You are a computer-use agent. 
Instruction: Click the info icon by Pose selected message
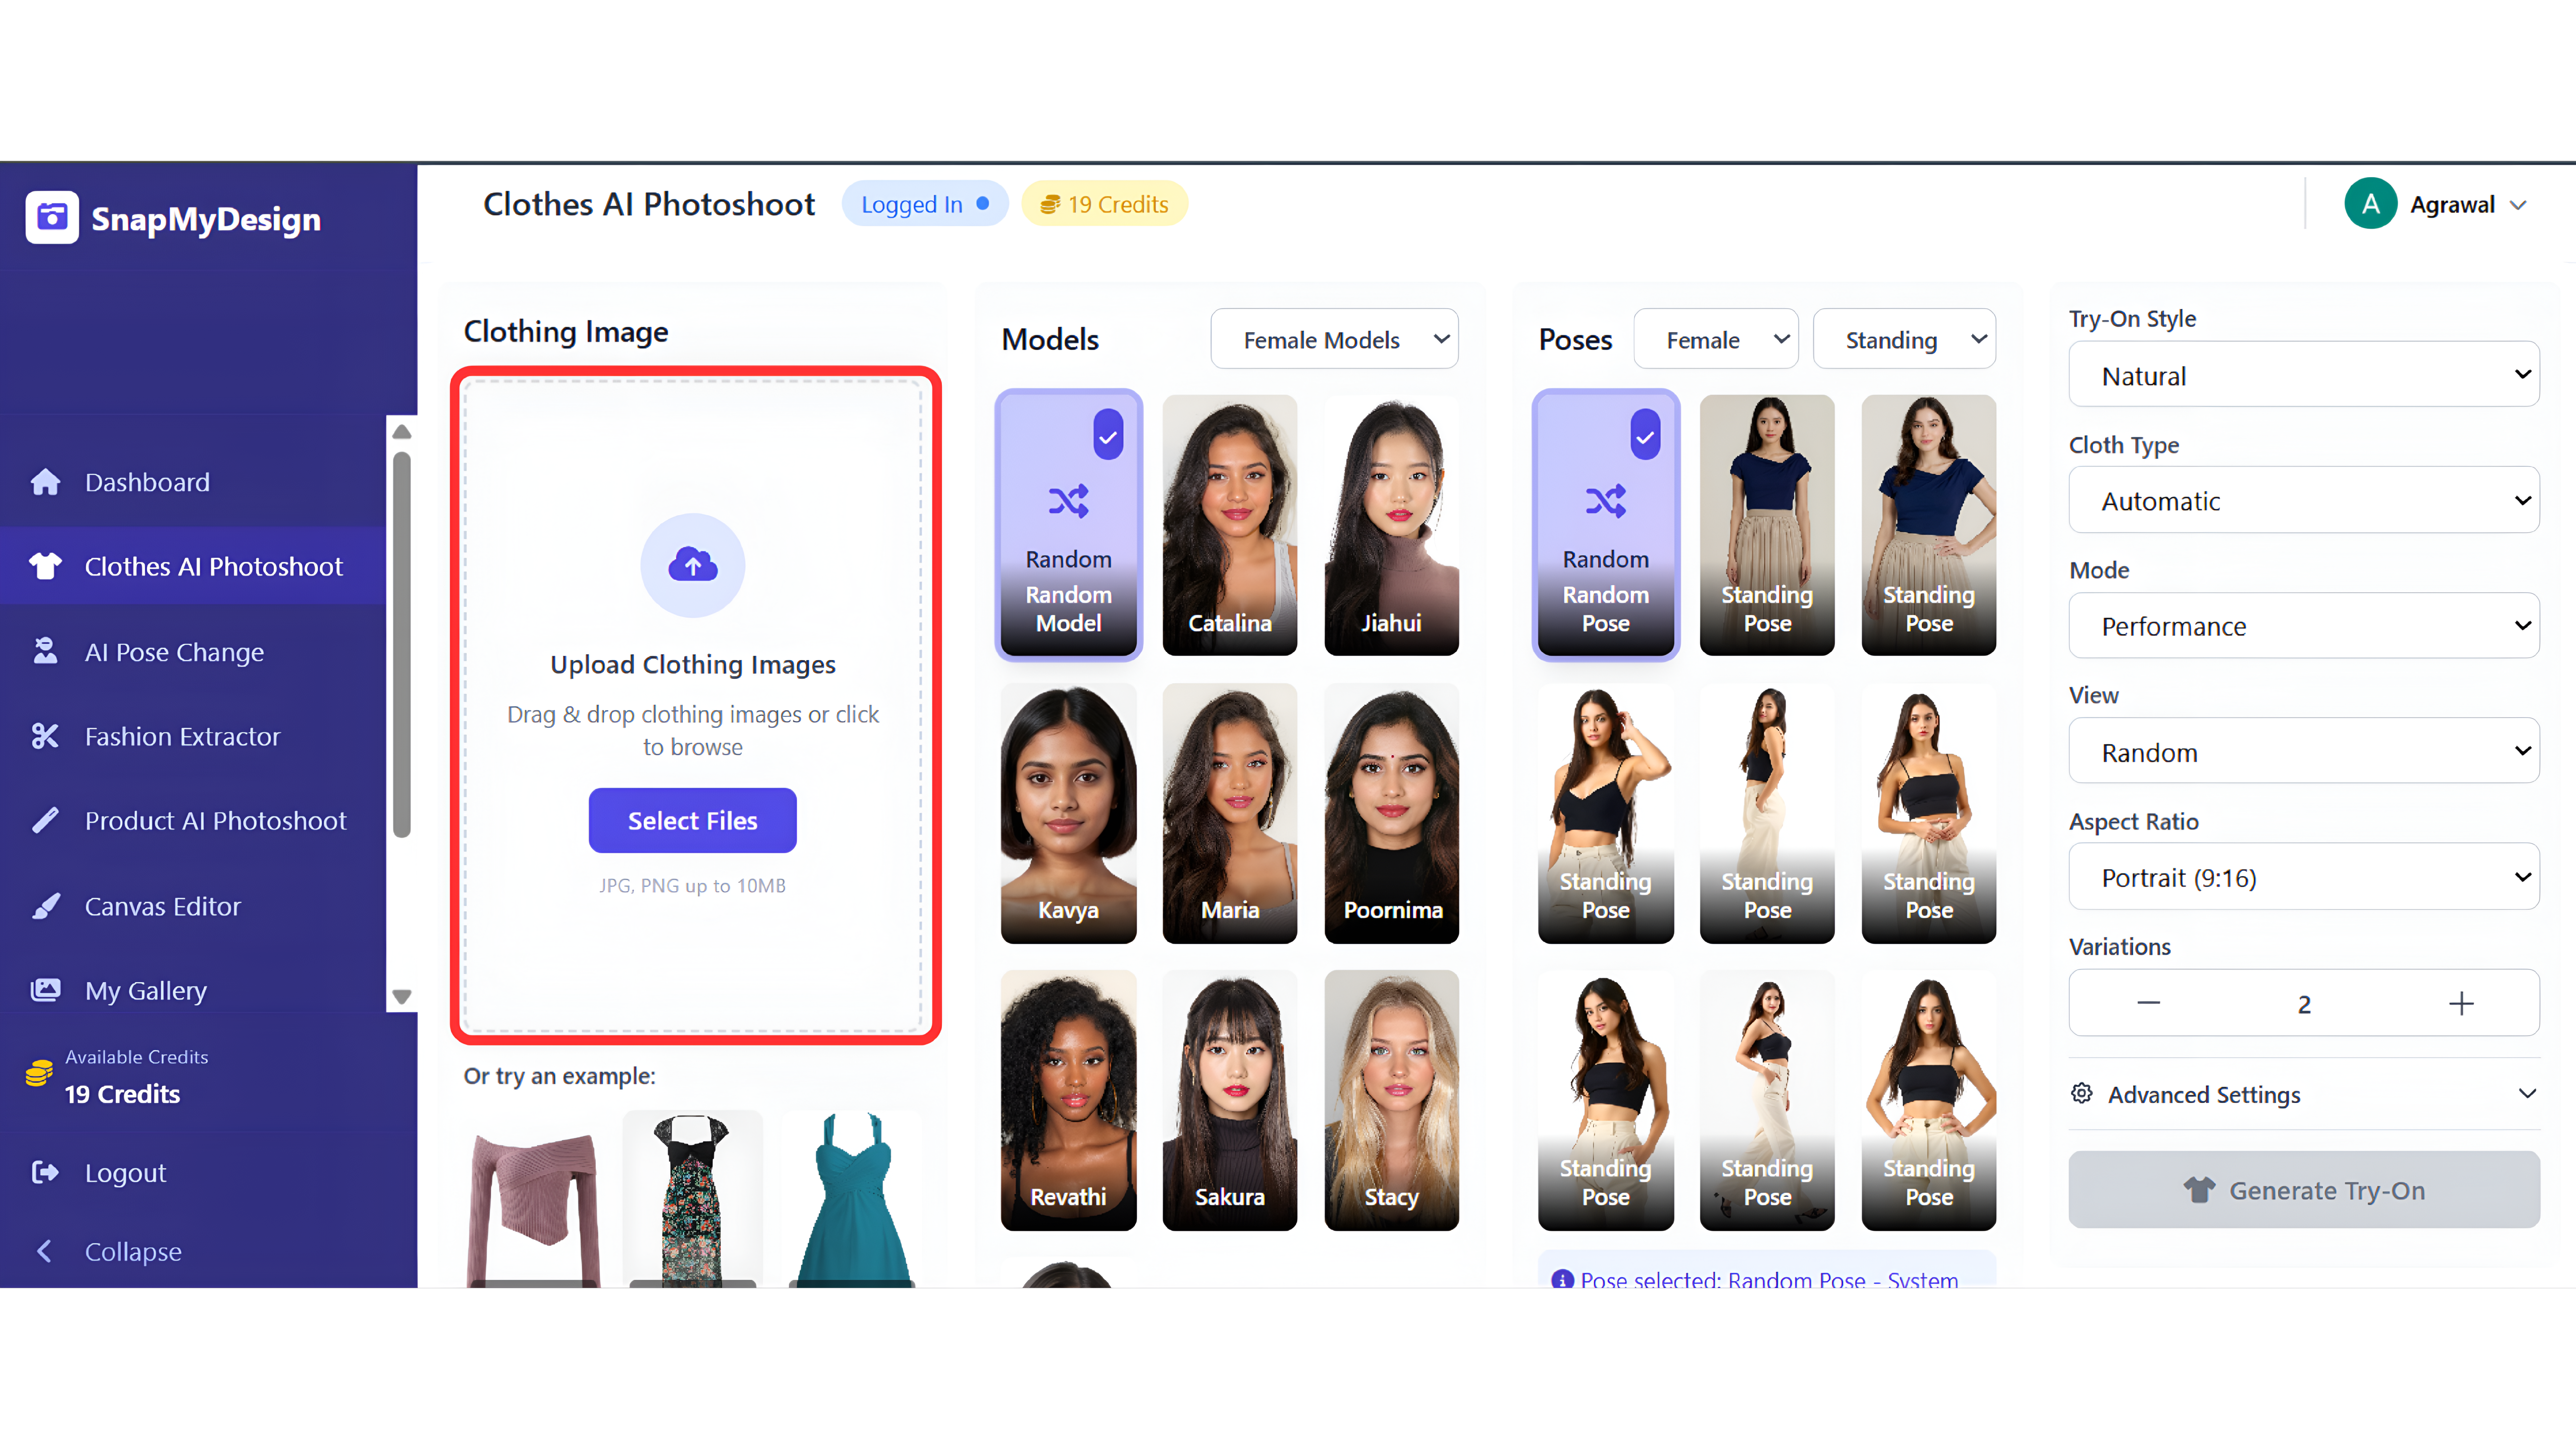[x=1562, y=1279]
